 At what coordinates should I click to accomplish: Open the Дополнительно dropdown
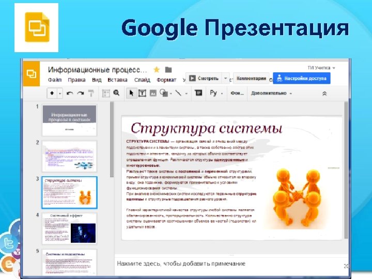271,93
